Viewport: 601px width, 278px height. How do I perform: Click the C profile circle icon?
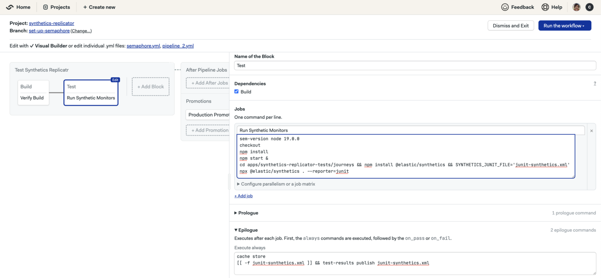coord(590,7)
